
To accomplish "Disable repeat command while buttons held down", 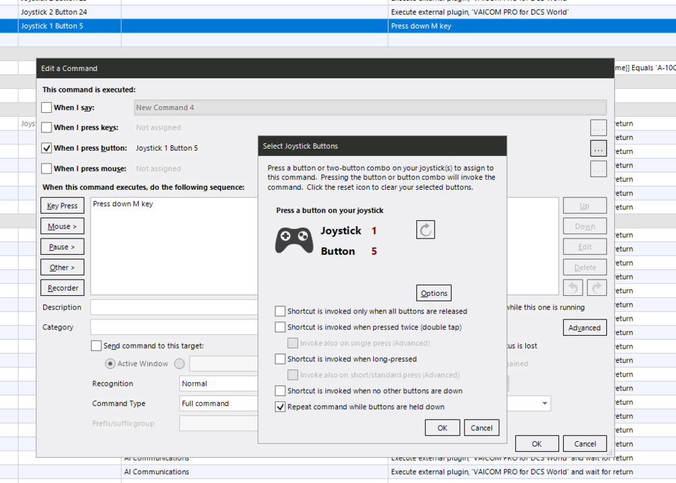I will pos(280,407).
